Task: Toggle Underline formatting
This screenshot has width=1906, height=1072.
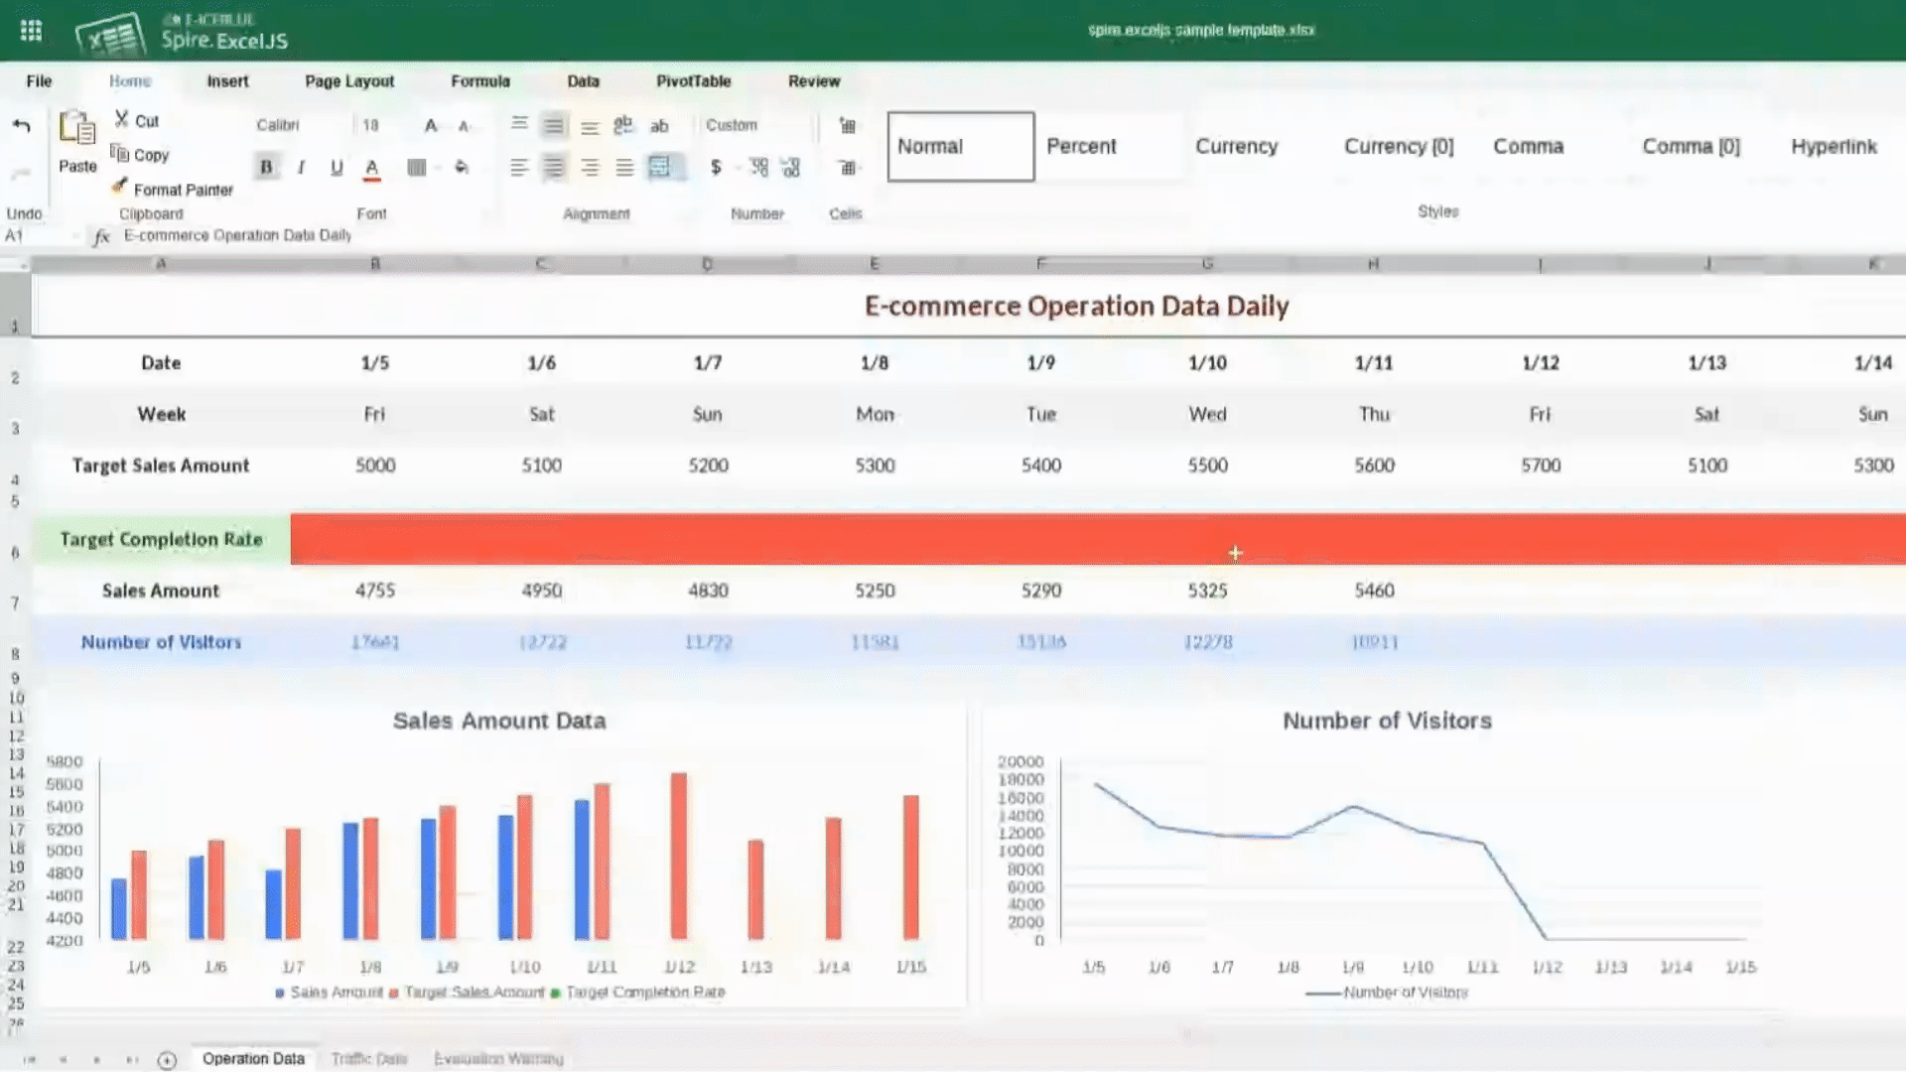Action: point(337,167)
